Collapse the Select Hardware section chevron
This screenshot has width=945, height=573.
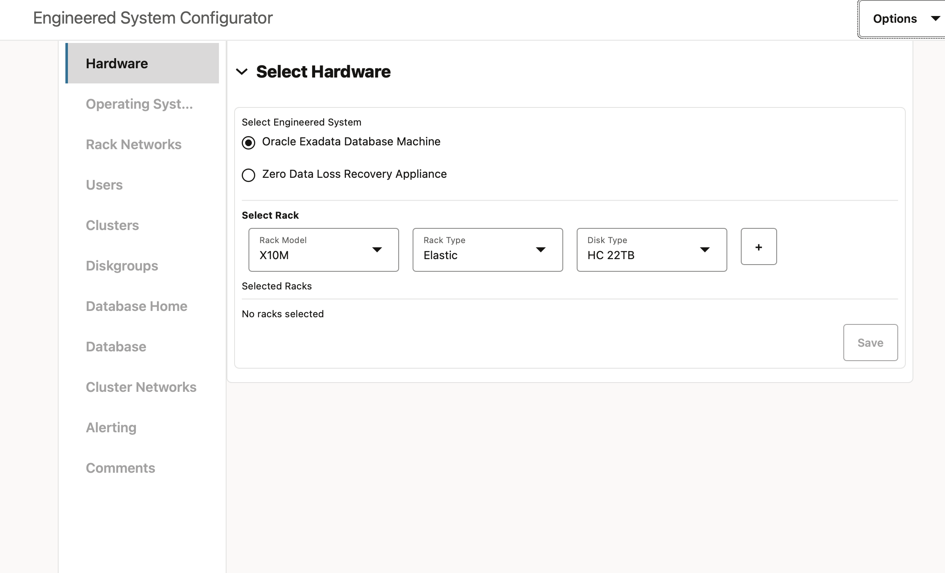[242, 72]
